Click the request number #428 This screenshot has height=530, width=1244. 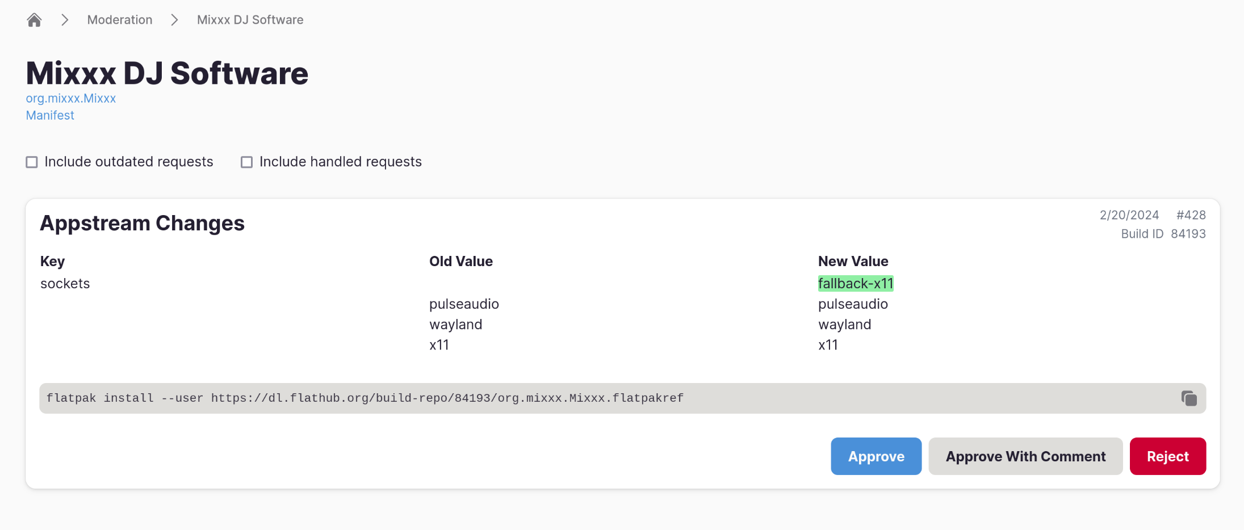coord(1191,214)
